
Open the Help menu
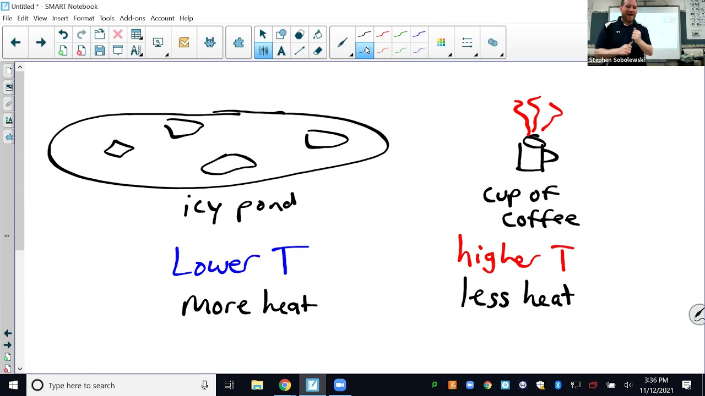click(x=186, y=18)
